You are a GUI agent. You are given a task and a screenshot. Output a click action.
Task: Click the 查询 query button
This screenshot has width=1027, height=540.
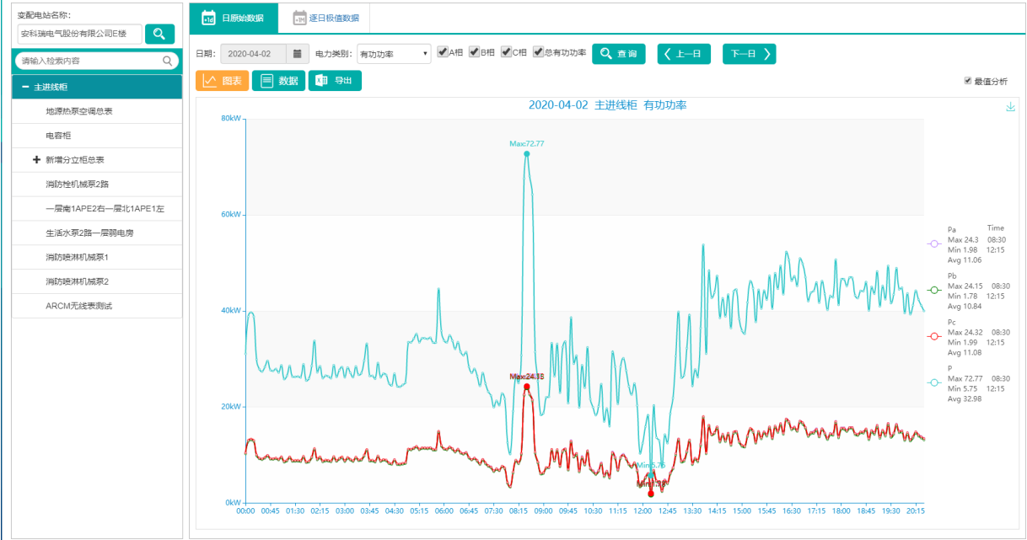coord(618,54)
